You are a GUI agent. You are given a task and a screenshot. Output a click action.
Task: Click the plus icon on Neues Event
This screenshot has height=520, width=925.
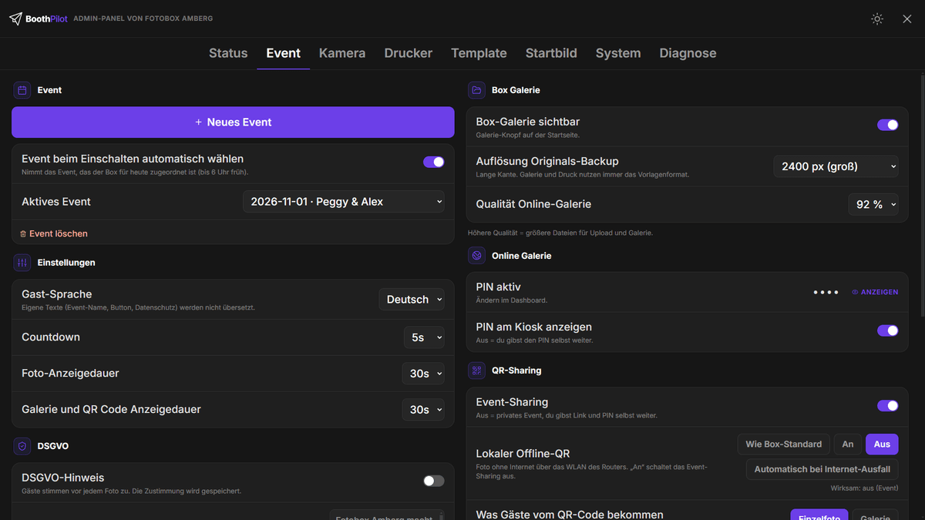[198, 122]
